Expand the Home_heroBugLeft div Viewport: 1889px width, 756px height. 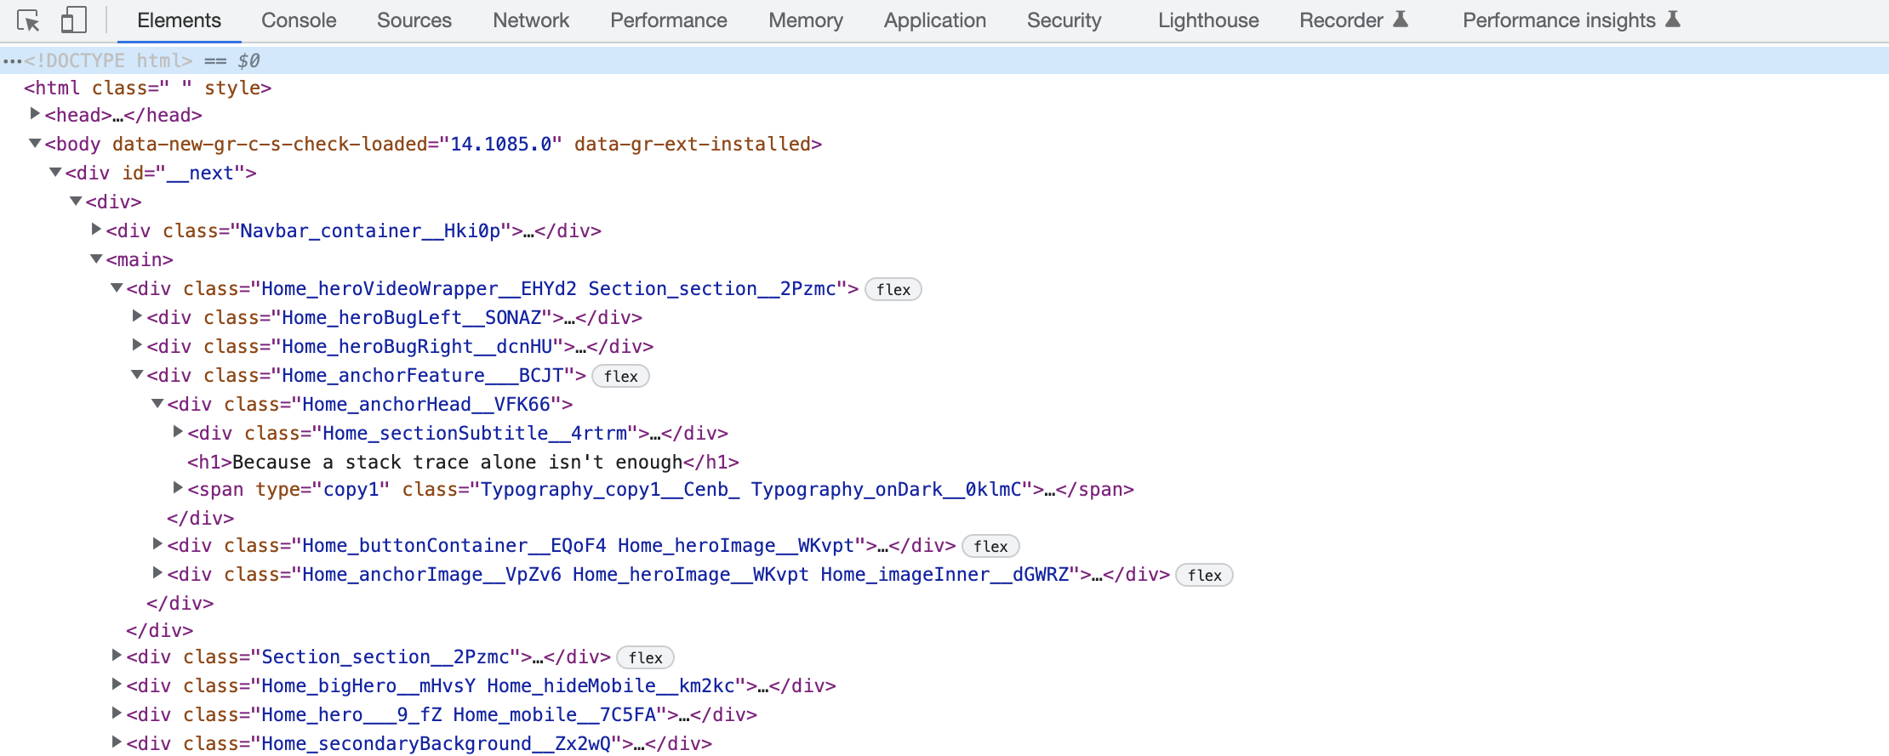[137, 316]
